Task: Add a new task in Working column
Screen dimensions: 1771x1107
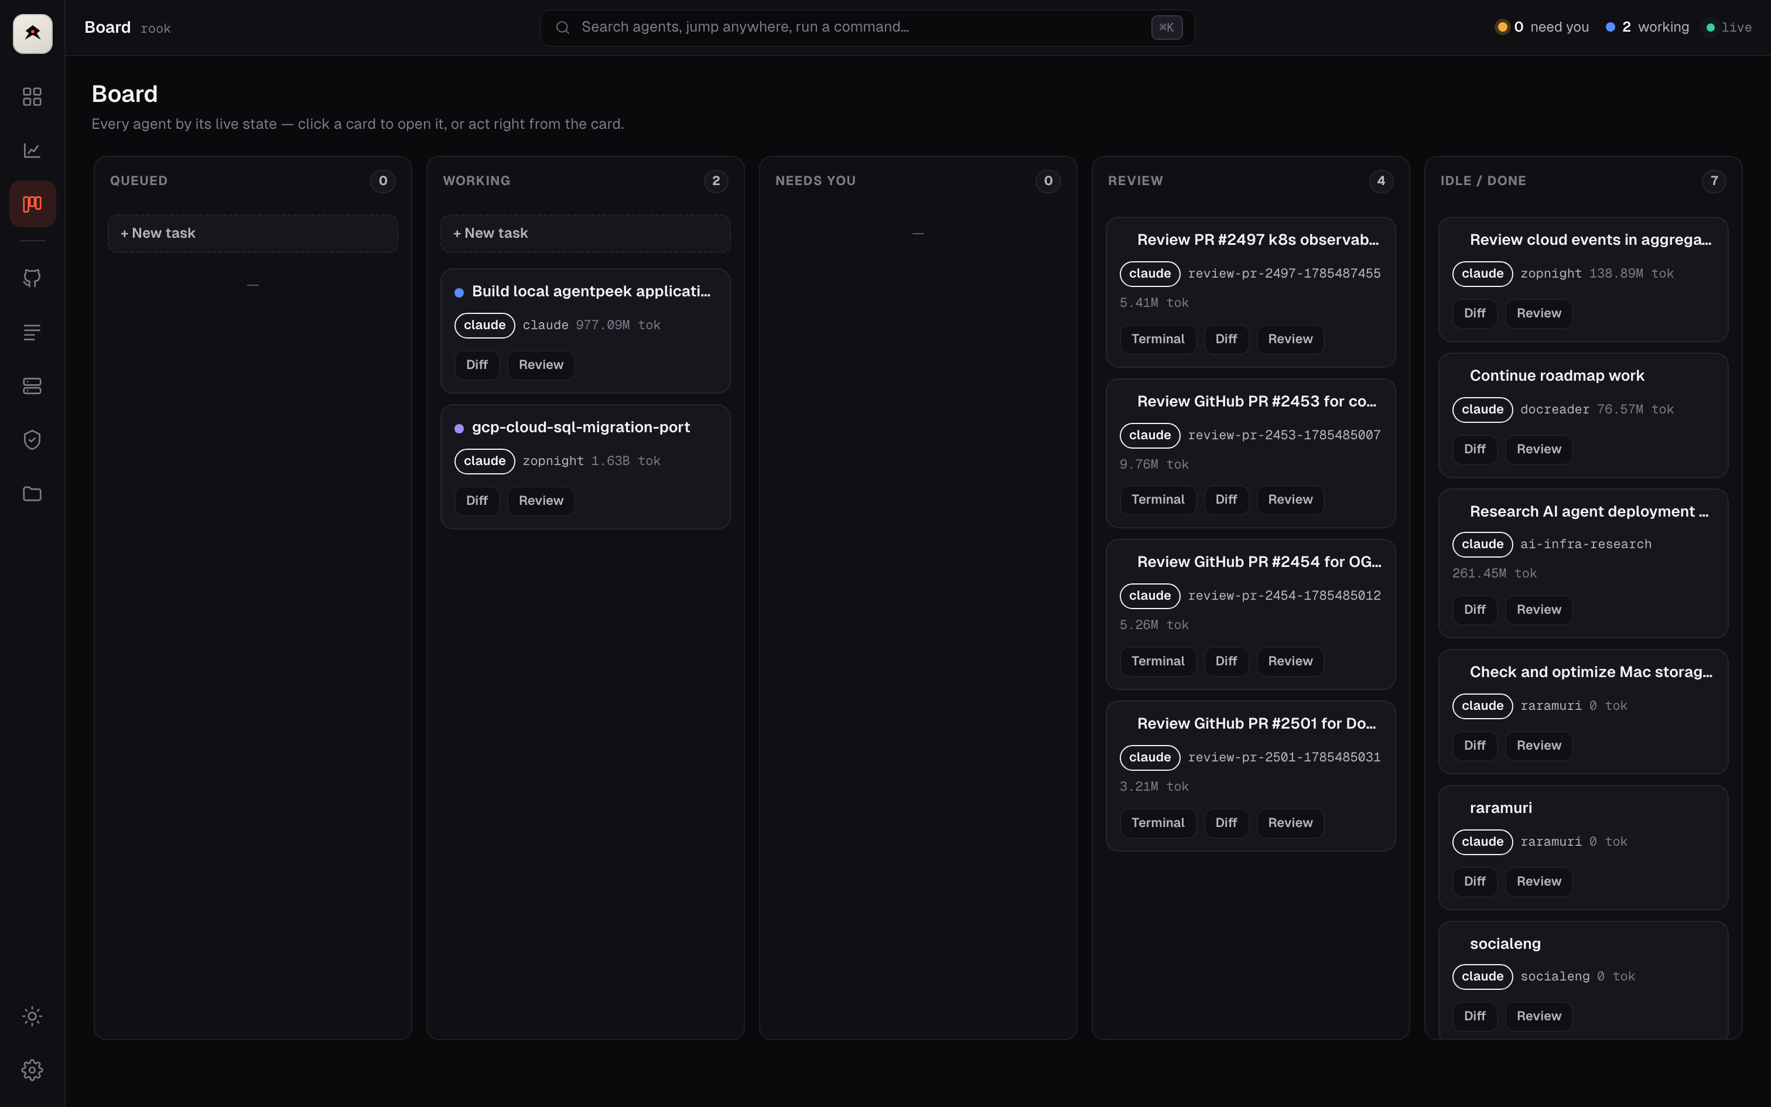Action: tap(586, 234)
